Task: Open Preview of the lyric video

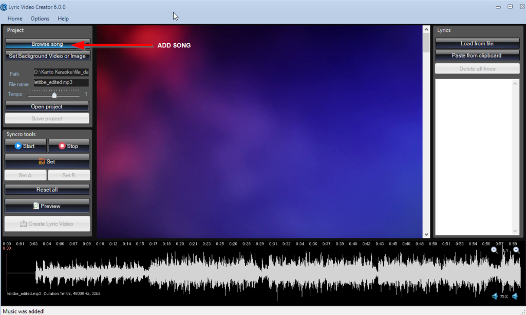Action: pos(47,206)
